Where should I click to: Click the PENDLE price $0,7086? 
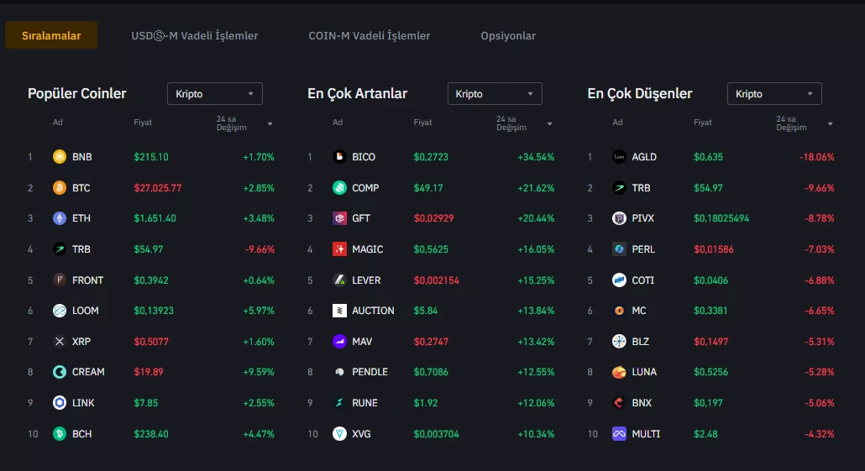[x=431, y=372]
